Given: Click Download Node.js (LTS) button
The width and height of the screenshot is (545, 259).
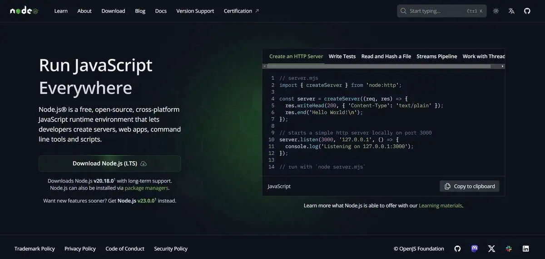Looking at the screenshot, I should point(109,163).
